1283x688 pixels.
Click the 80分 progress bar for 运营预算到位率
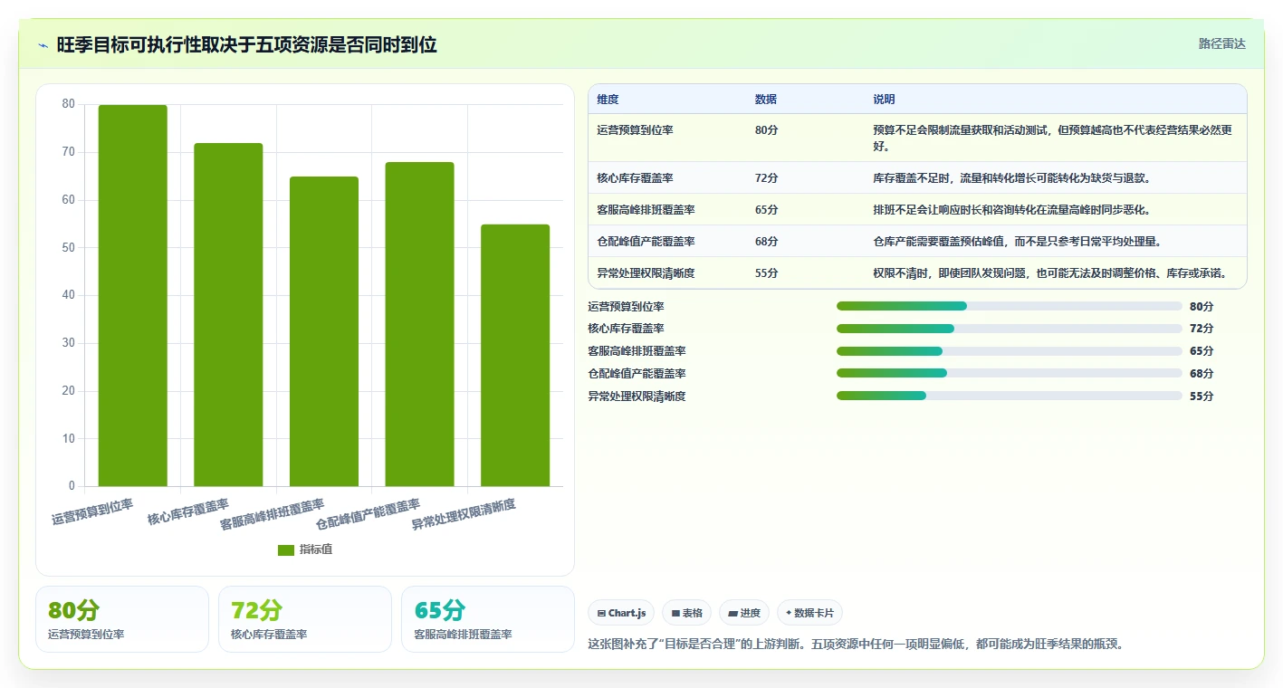coord(1010,306)
